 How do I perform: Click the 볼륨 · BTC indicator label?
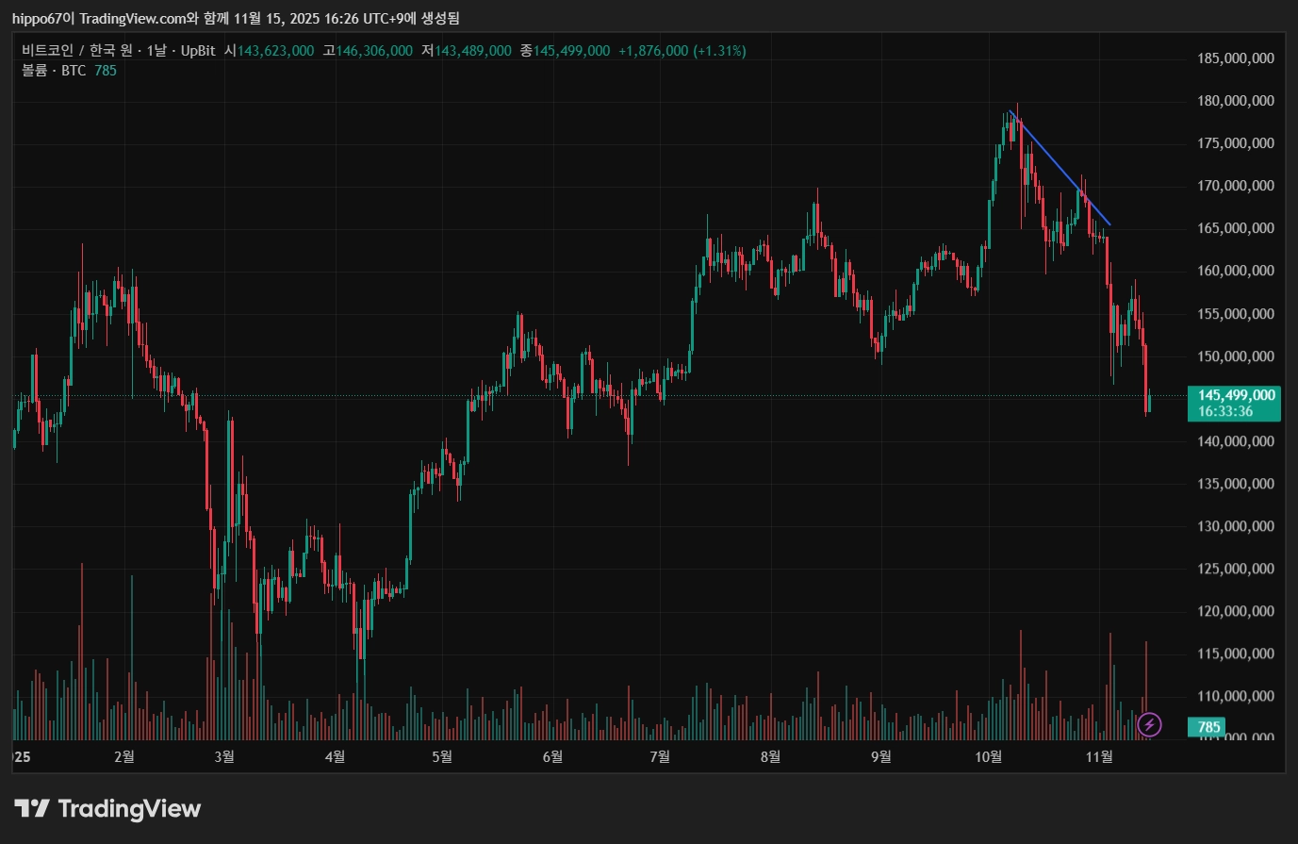coord(54,71)
